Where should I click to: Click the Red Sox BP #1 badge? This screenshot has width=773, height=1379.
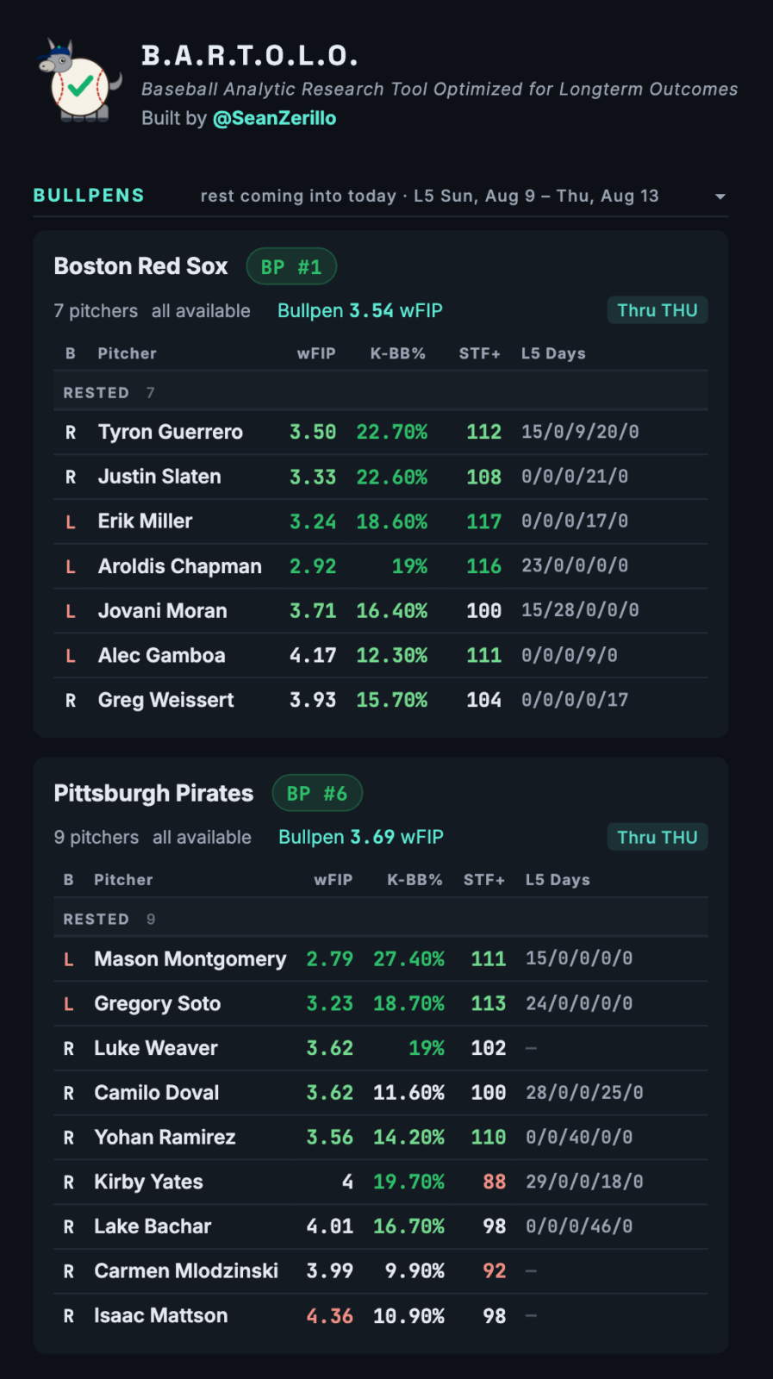tap(291, 266)
